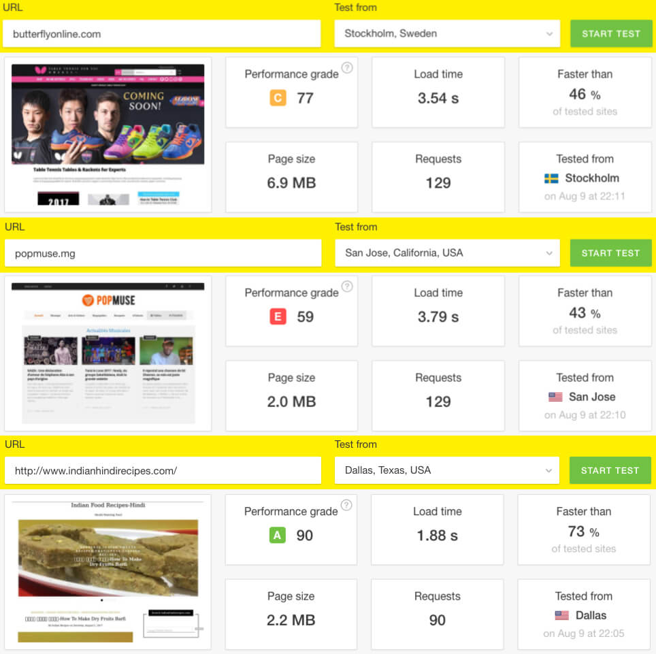Click the US flag next to Dallas
Image resolution: width=656 pixels, height=654 pixels.
point(561,615)
